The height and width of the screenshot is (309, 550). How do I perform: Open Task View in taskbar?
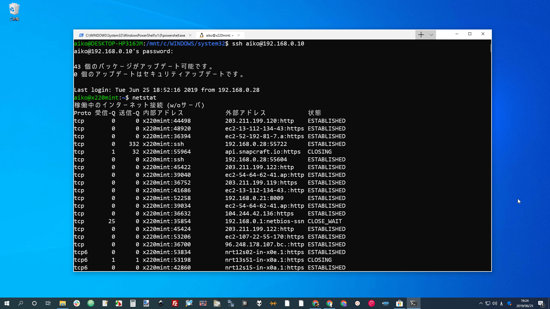48,303
